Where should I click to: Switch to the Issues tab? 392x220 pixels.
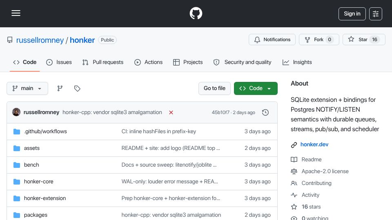click(59, 62)
